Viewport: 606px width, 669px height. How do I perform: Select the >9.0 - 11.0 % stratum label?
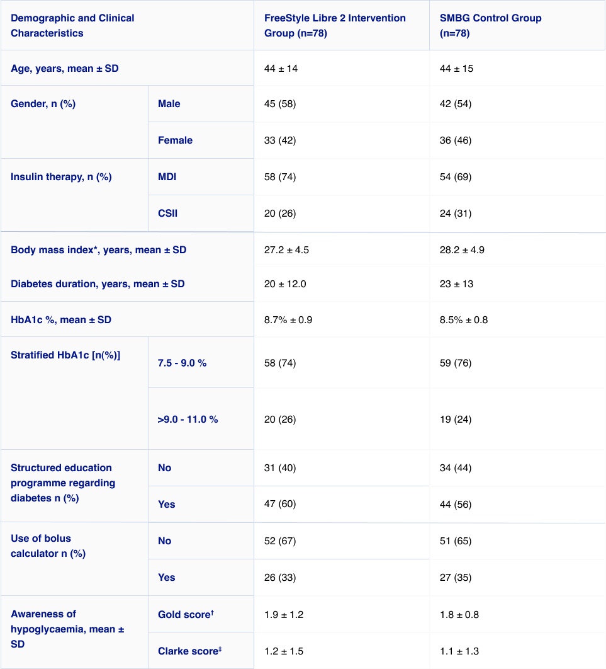pyautogui.click(x=188, y=420)
